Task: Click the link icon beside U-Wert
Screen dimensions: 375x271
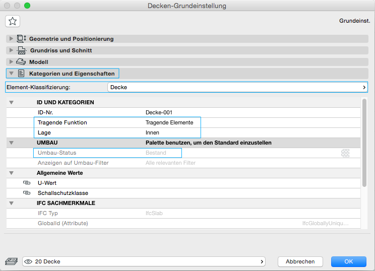Action: 27,183
